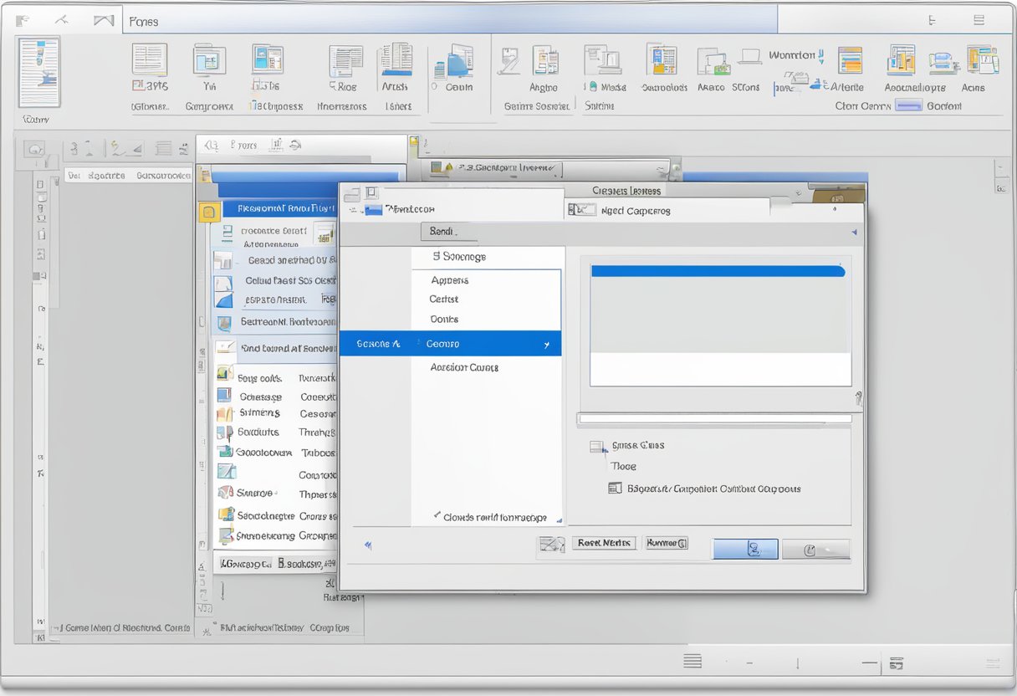
Task: Expand the highlighted Geouro category arrow
Action: [x=547, y=343]
